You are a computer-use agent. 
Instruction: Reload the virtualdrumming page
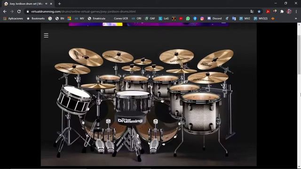19,11
